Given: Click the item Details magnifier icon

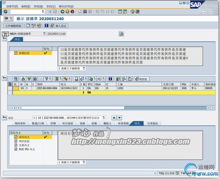Looking at the screenshot, I should [16, 79].
